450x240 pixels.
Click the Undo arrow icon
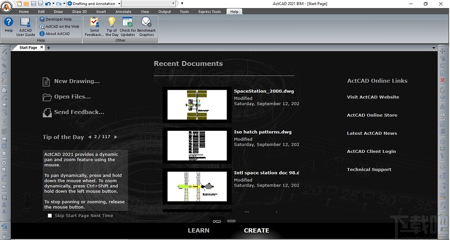coord(48,4)
